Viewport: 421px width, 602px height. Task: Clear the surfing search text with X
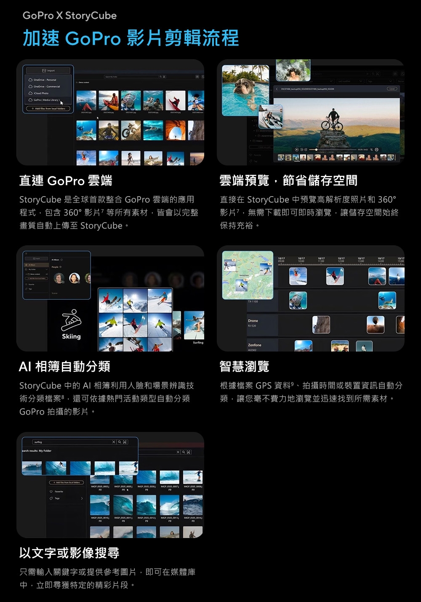[114, 442]
